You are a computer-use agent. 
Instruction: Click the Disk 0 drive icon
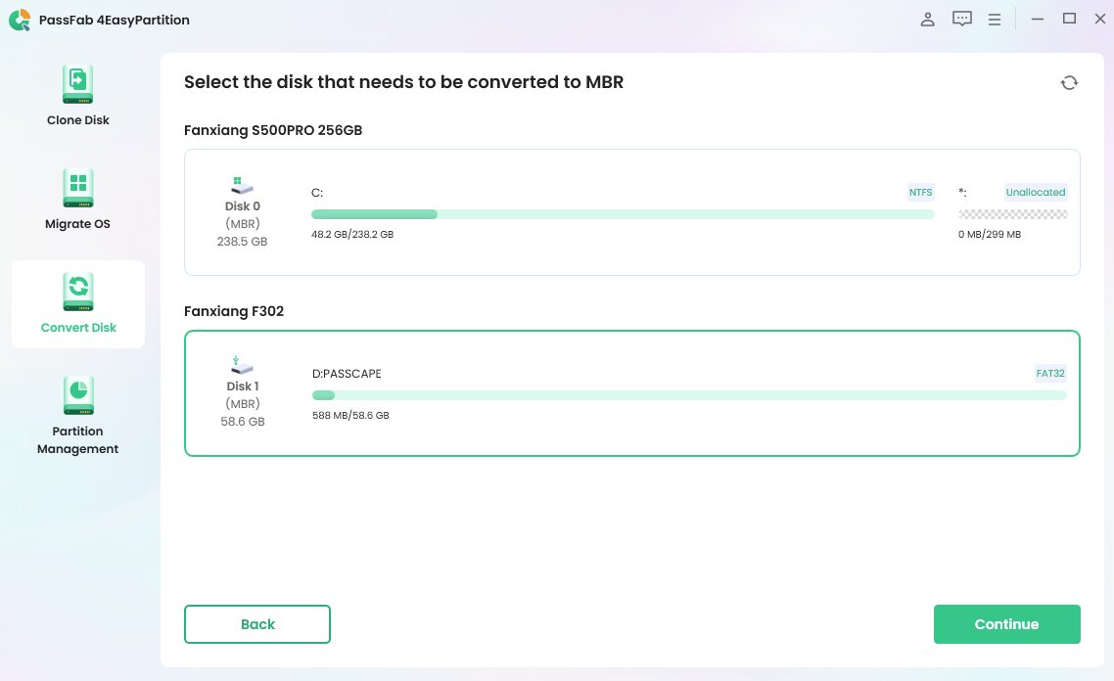pos(243,184)
